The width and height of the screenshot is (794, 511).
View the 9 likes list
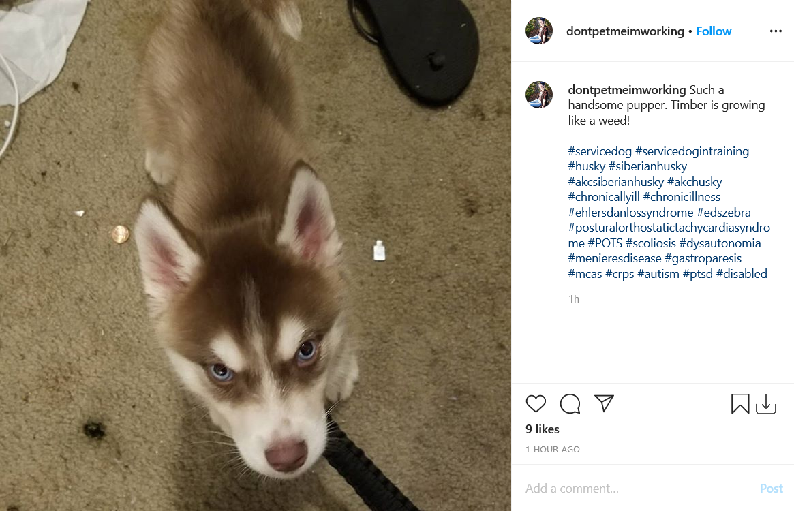click(543, 429)
